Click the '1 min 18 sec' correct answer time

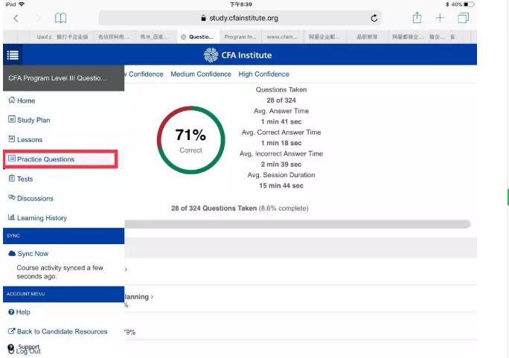(281, 143)
